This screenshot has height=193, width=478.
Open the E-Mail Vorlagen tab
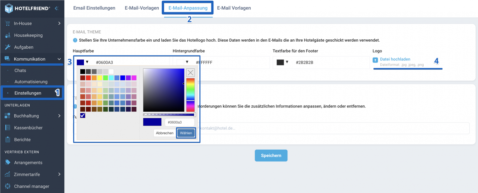(234, 8)
